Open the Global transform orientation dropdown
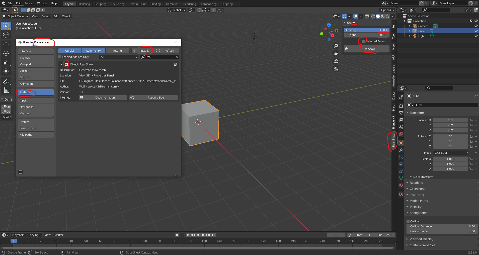 (177, 10)
